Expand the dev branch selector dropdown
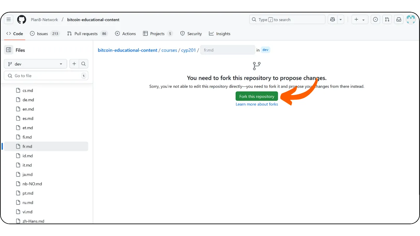420x236 pixels. (35, 64)
